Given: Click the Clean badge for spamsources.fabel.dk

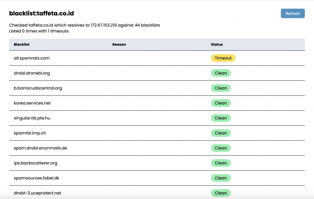Looking at the screenshot, I should coord(221,178).
